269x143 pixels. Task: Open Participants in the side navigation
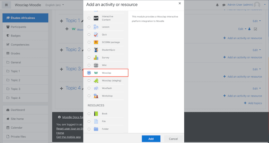[x=25, y=27]
